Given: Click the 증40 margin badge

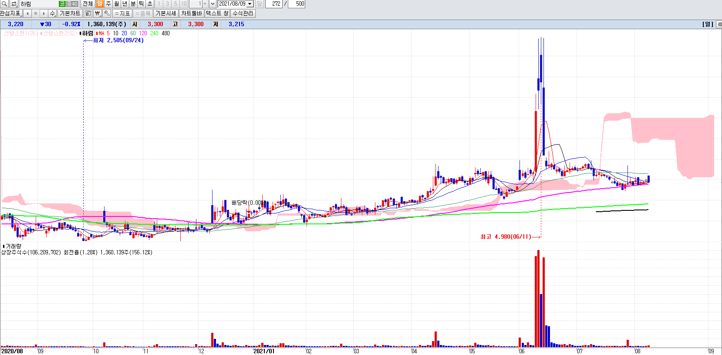Looking at the screenshot, I should 72,4.
